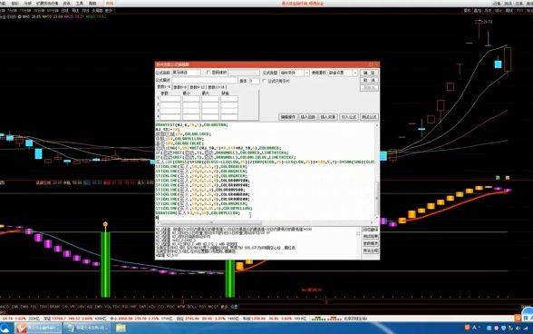
Task: Click the Windows Start orb
Action: 5,329
